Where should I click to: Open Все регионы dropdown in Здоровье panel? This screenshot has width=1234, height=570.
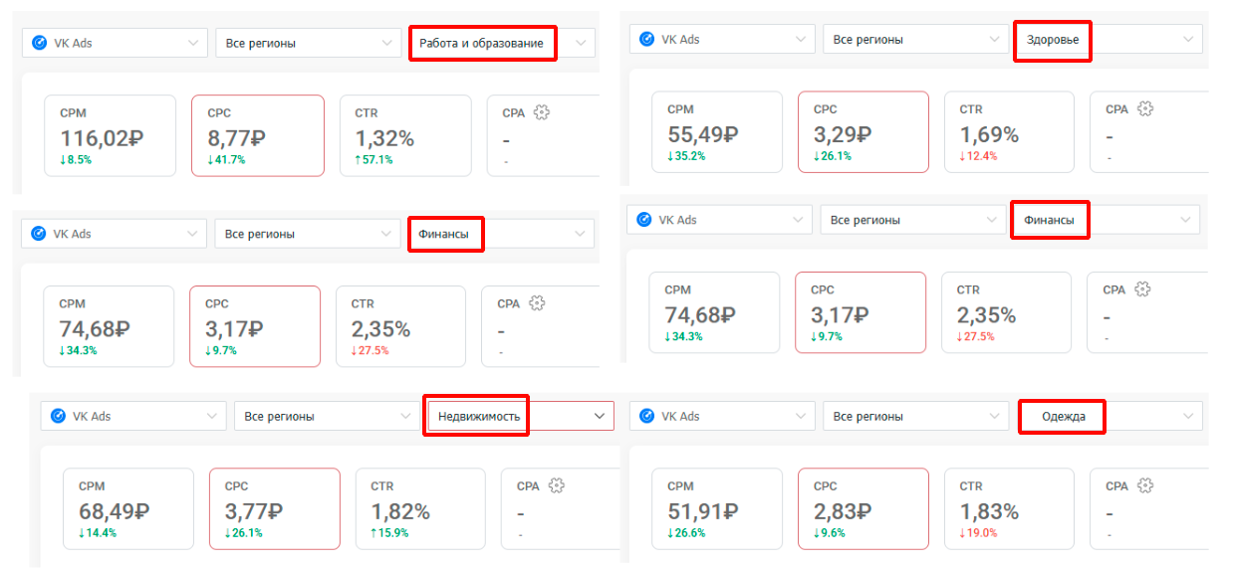click(915, 39)
